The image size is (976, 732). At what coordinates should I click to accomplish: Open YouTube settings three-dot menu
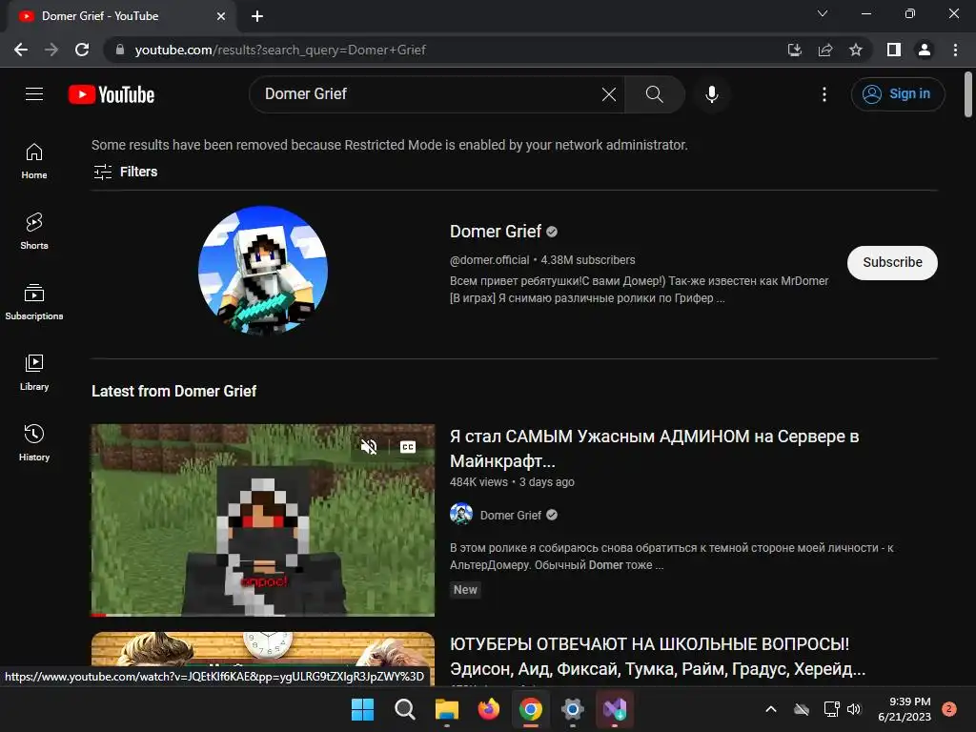(824, 94)
